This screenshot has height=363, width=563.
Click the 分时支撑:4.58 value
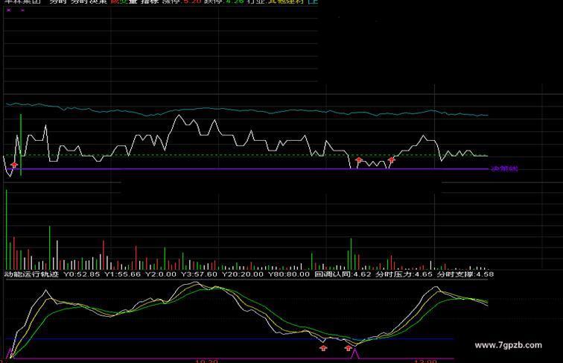click(465, 274)
